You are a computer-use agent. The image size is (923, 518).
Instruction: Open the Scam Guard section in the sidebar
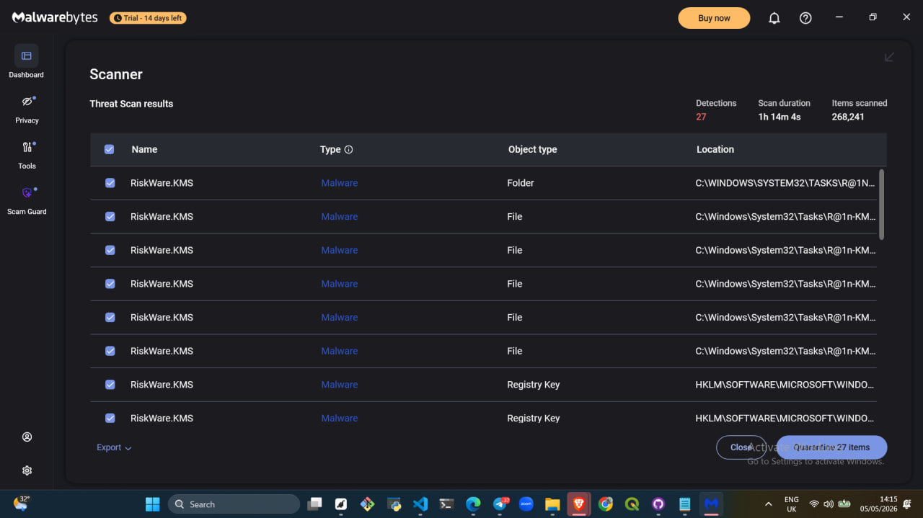point(27,200)
